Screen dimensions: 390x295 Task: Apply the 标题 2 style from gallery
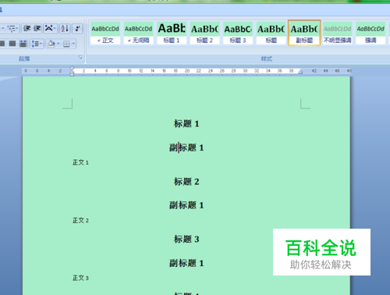pyautogui.click(x=204, y=33)
